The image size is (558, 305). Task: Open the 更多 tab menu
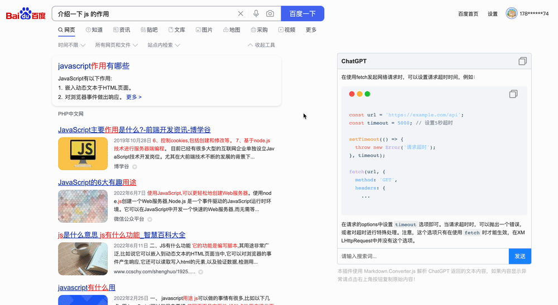click(311, 30)
